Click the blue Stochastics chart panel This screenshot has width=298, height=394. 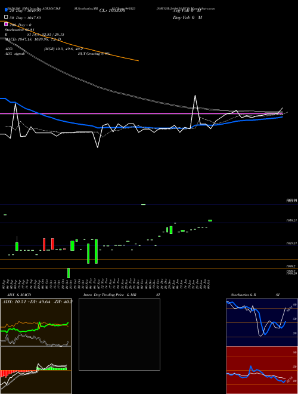(x=262, y=322)
